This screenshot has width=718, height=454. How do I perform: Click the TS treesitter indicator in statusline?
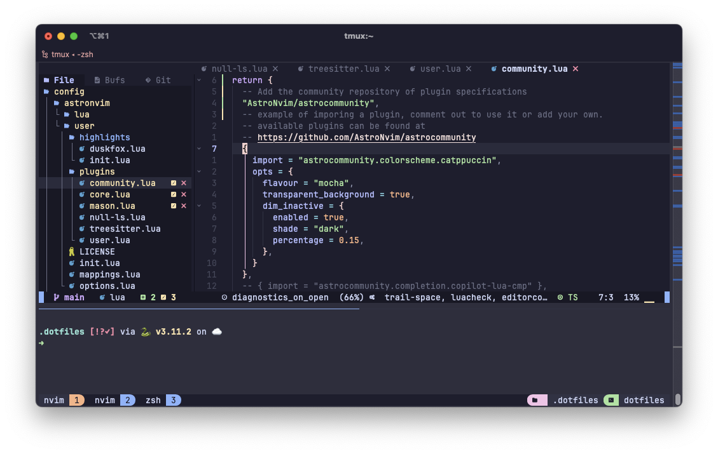(x=572, y=297)
